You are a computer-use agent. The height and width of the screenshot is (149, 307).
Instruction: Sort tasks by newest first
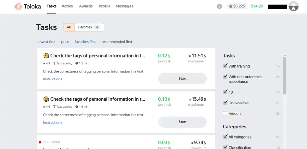[46, 42]
